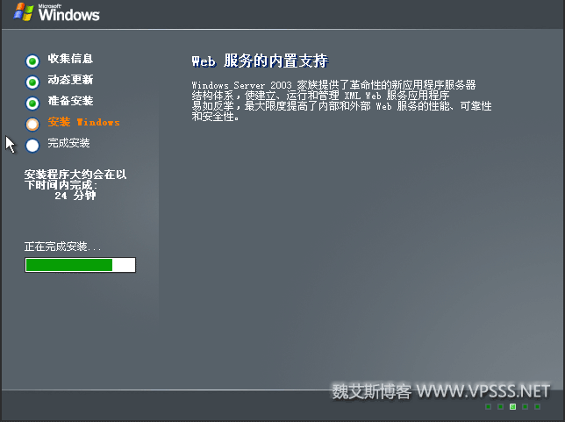This screenshot has height=422, width=565.
Task: Select the 动态更新 step label
Action: click(70, 80)
